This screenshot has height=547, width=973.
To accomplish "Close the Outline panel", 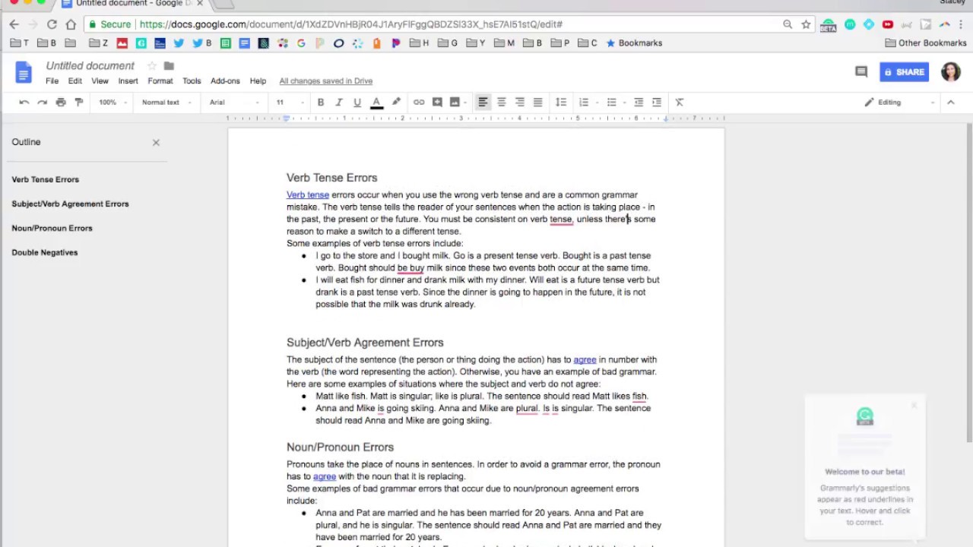I will click(156, 142).
